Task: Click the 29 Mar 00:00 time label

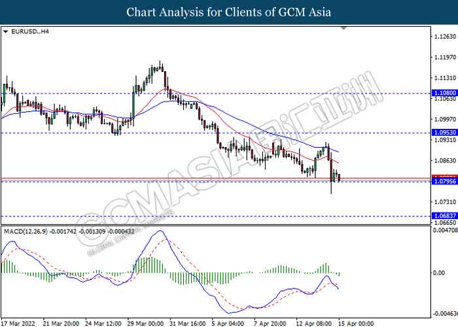Action: (145, 324)
